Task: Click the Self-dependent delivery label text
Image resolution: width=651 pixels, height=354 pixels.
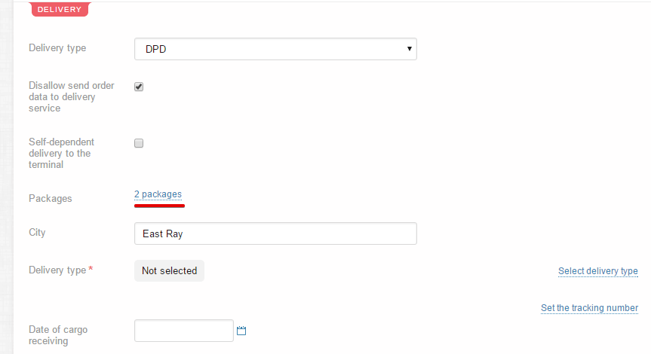Action: pyautogui.click(x=60, y=153)
